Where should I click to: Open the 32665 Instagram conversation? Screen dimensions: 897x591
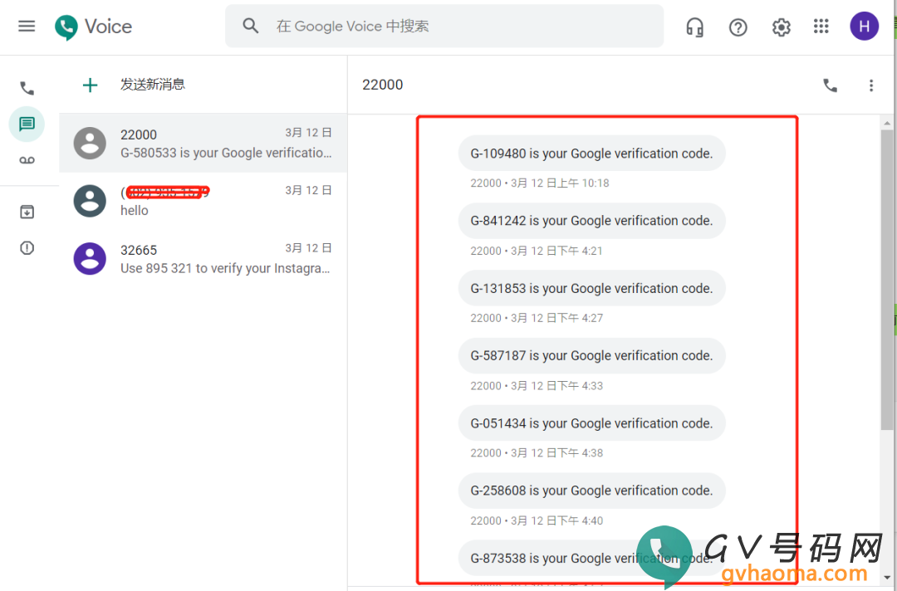[x=203, y=258]
